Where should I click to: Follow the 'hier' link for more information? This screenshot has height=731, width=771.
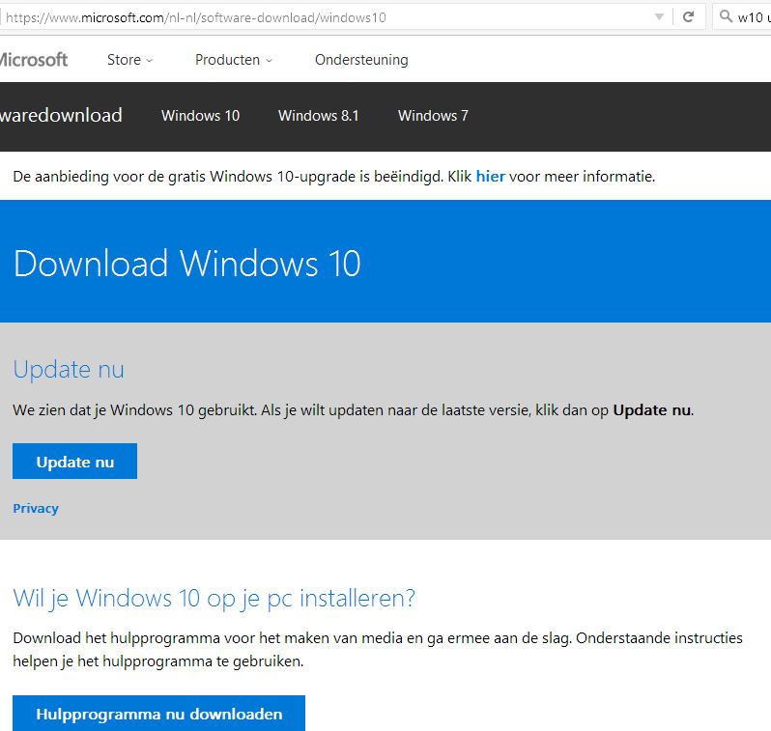[x=490, y=176]
